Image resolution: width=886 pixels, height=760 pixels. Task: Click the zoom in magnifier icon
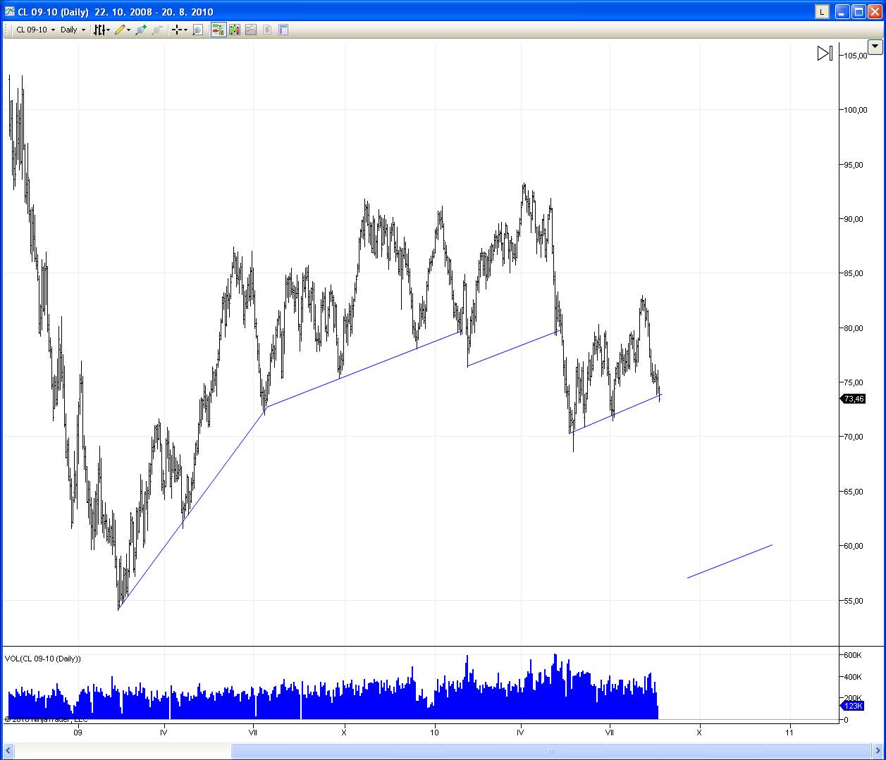(140, 30)
